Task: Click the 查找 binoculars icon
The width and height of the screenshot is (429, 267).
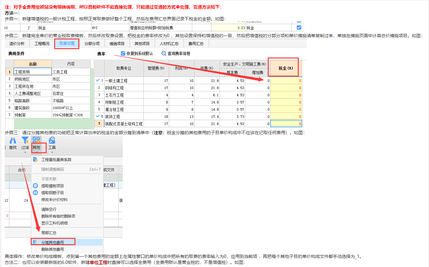Action: tap(13, 141)
